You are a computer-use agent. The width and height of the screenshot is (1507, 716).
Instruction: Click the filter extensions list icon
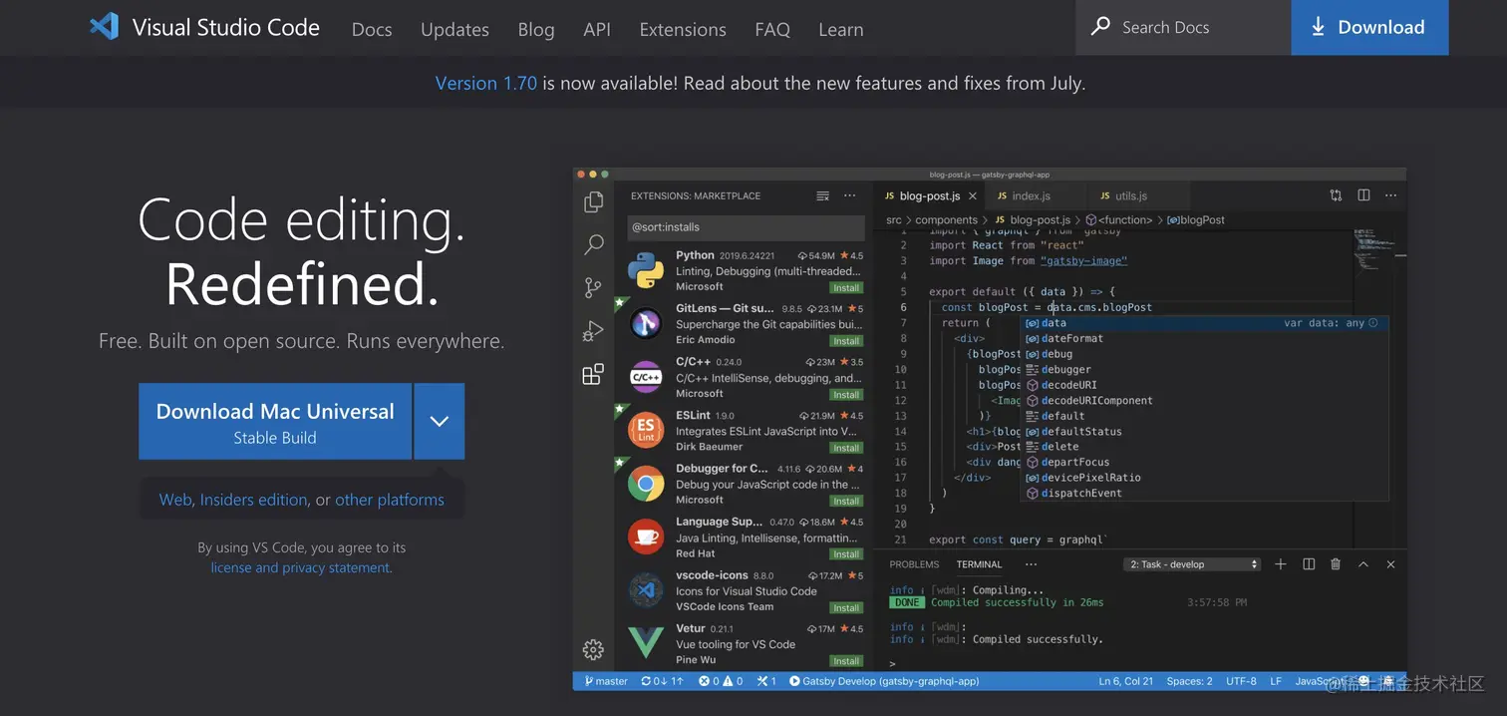click(x=822, y=195)
